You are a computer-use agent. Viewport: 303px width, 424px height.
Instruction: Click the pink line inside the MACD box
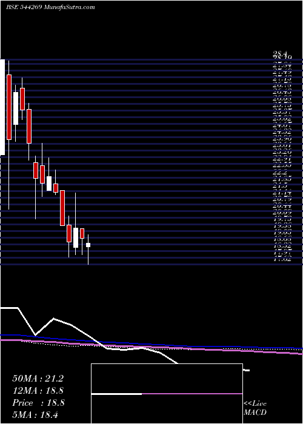192,394
